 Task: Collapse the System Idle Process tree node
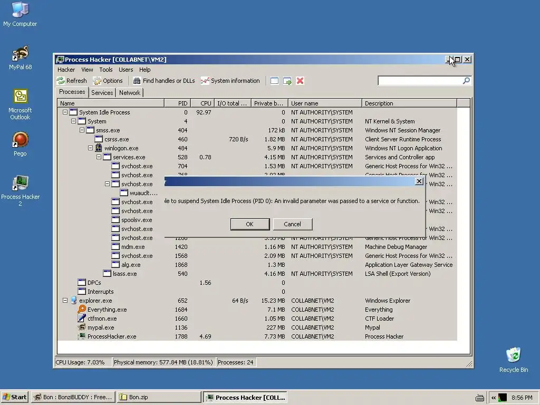[x=65, y=112]
